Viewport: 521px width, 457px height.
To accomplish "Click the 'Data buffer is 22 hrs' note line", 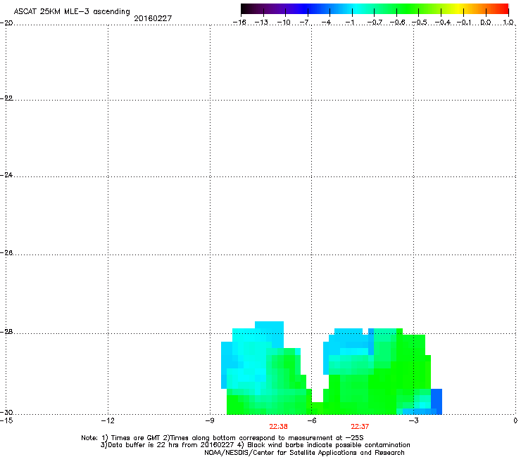I will point(255,445).
